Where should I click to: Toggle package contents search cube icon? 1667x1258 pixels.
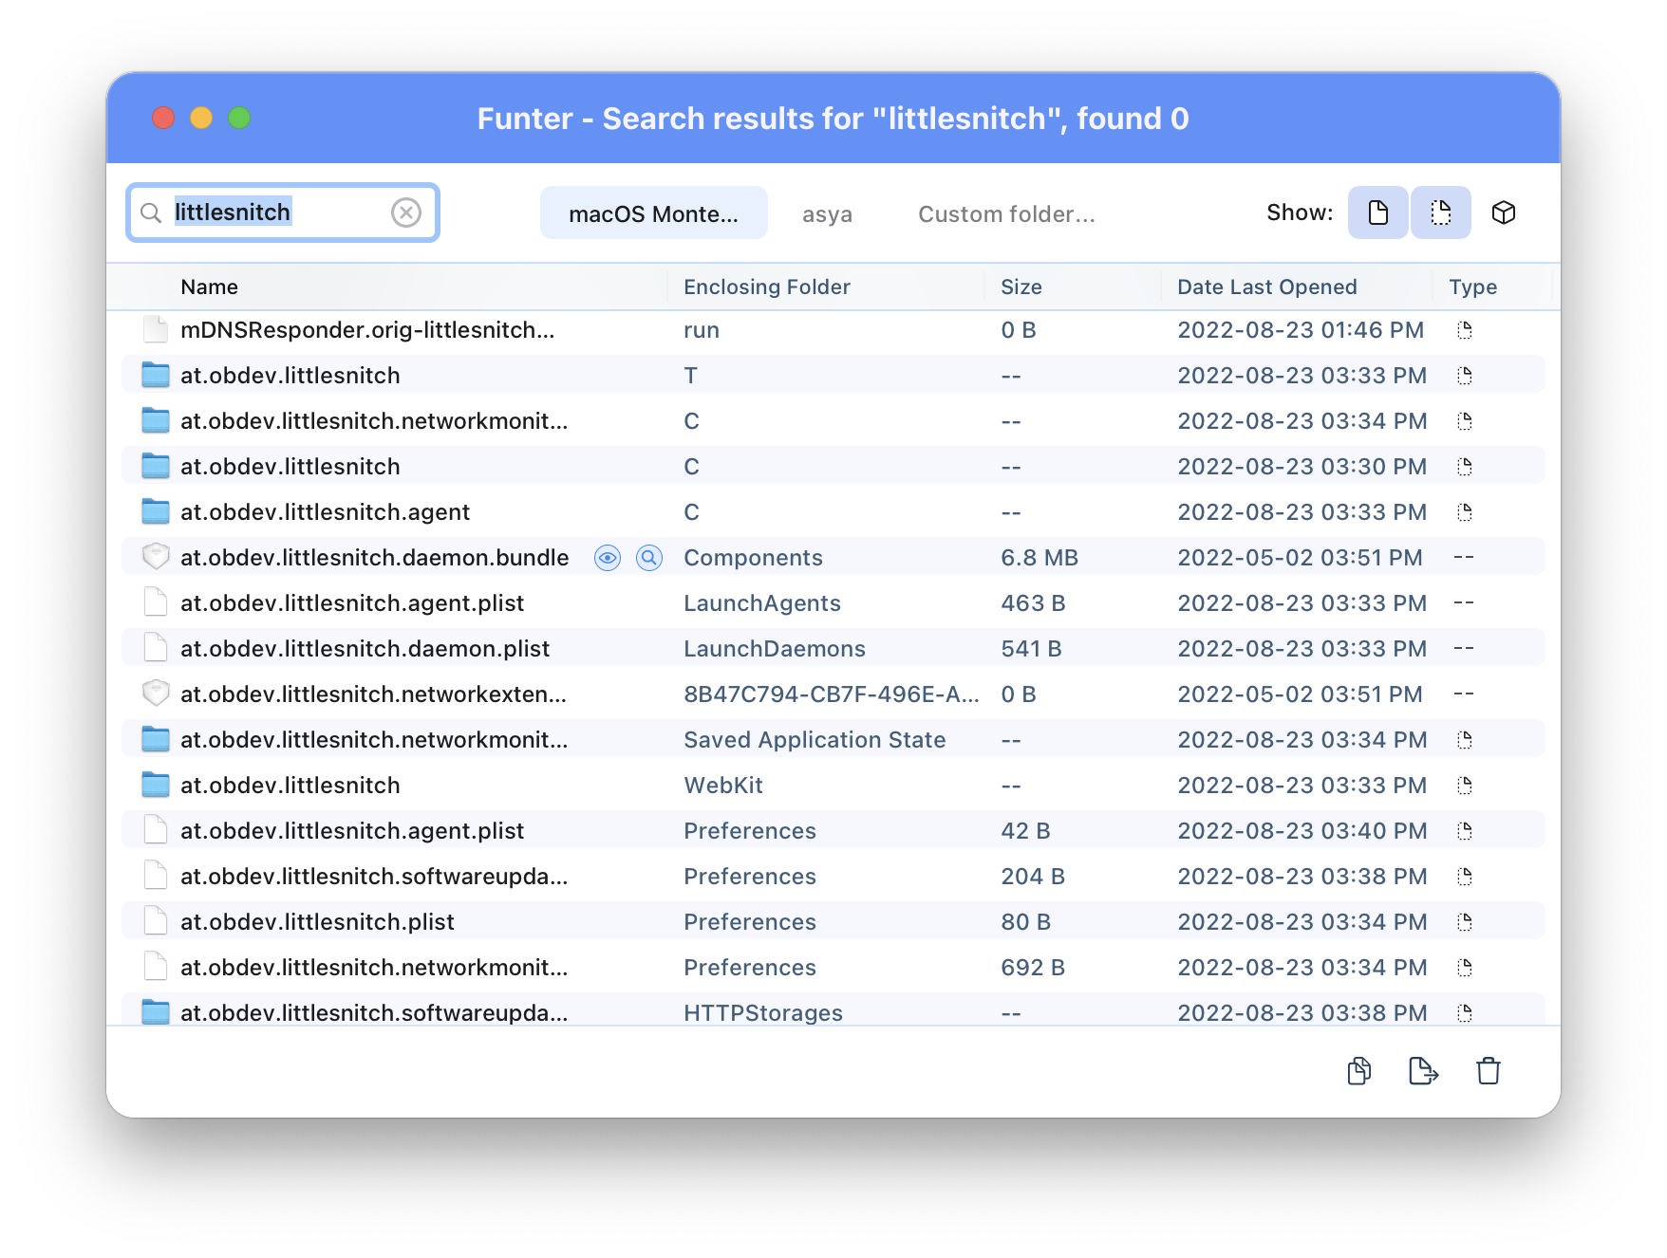pos(1503,213)
